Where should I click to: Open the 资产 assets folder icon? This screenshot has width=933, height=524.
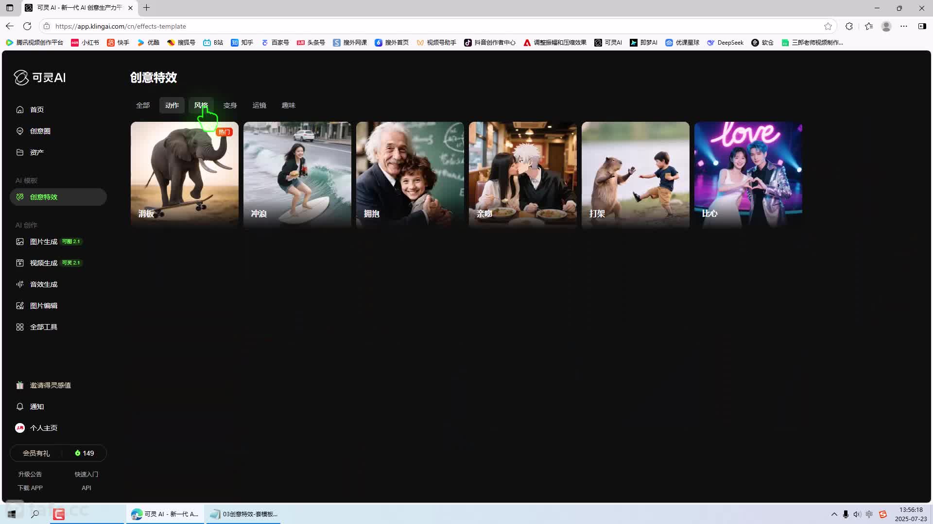coord(20,152)
